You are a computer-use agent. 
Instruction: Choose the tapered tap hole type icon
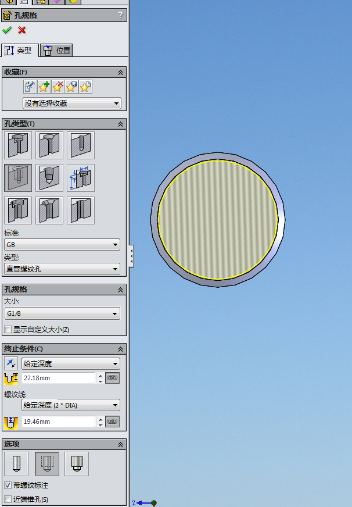[49, 178]
